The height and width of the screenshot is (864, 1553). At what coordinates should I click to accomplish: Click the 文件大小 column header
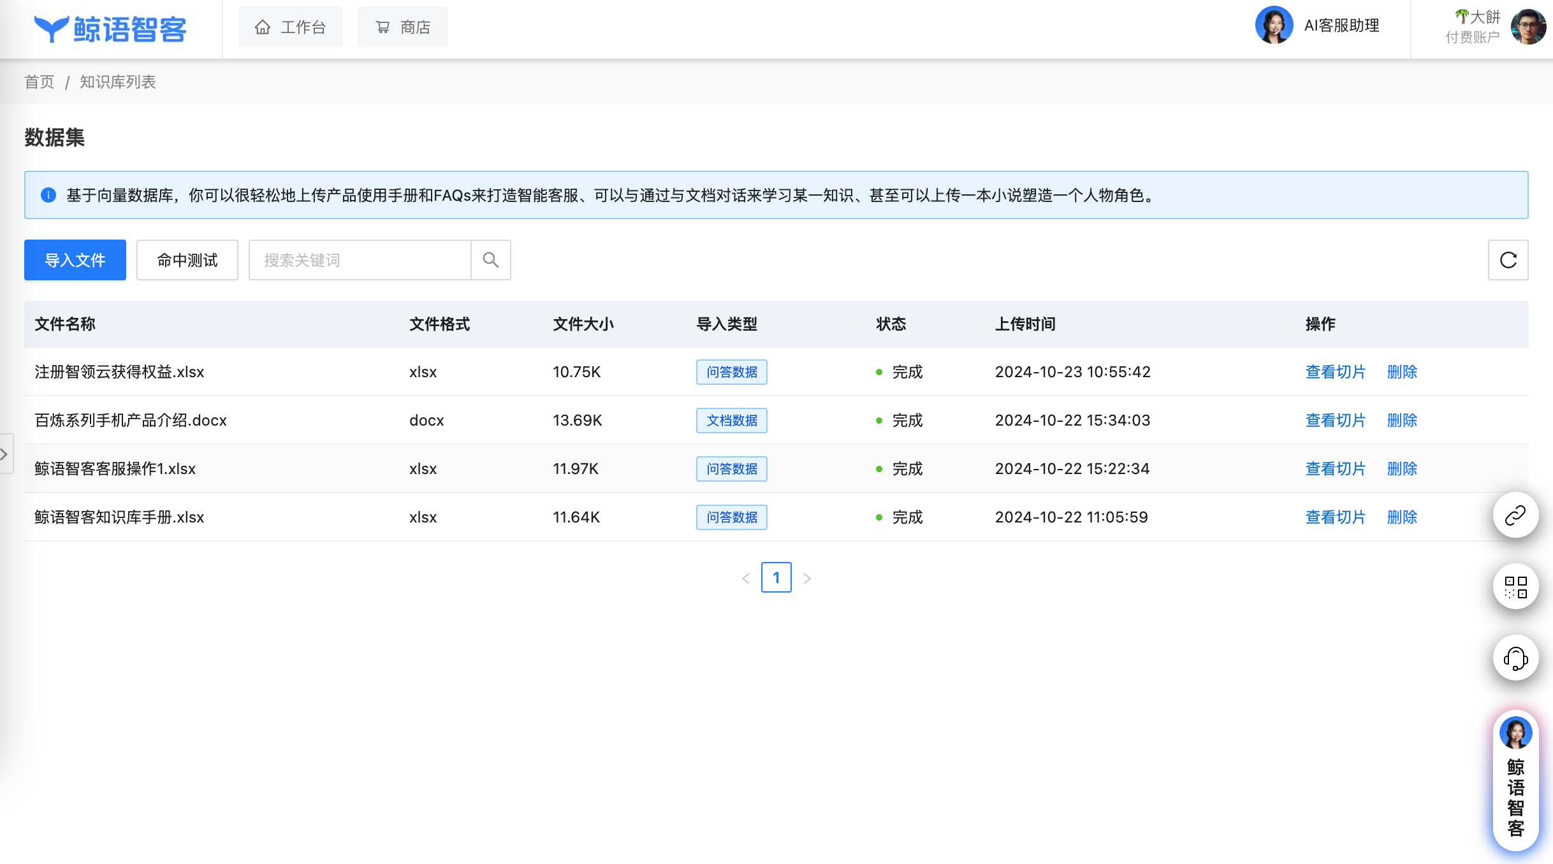(583, 324)
